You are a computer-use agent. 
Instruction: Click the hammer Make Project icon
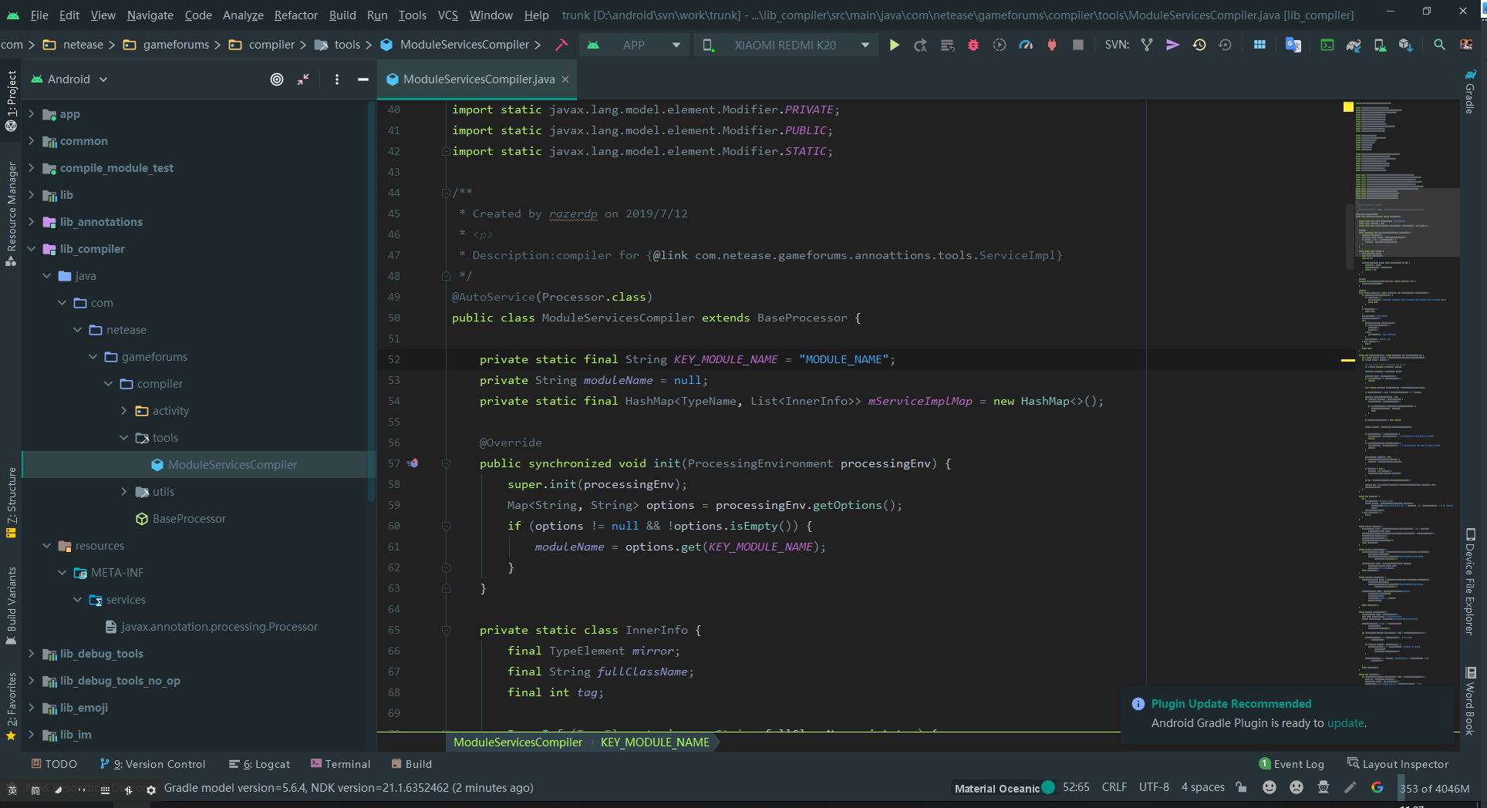point(561,45)
